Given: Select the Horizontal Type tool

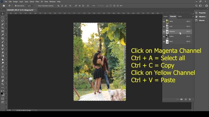Looking at the screenshot, I should (x=3, y=70).
